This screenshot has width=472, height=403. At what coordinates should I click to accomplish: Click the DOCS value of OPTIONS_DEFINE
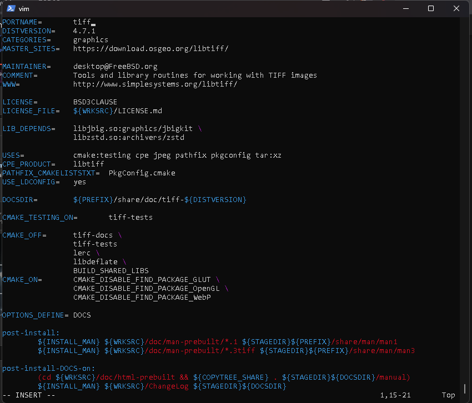point(82,315)
